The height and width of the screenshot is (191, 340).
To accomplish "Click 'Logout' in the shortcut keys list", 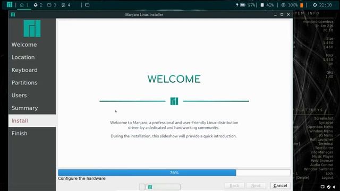I will 327,178.
